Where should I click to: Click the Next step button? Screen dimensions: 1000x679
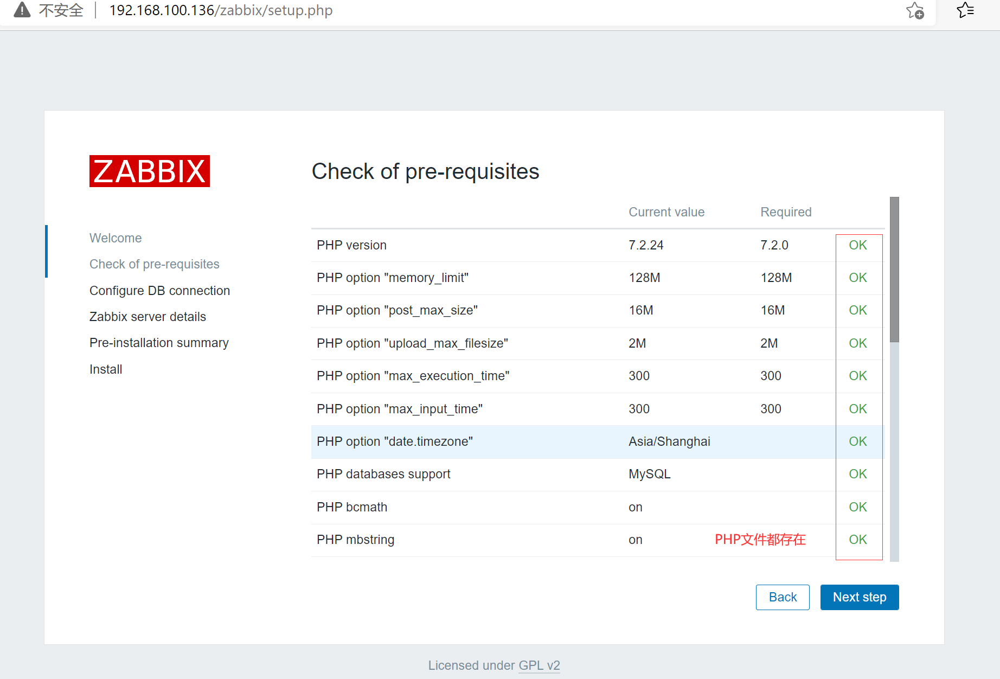tap(859, 597)
